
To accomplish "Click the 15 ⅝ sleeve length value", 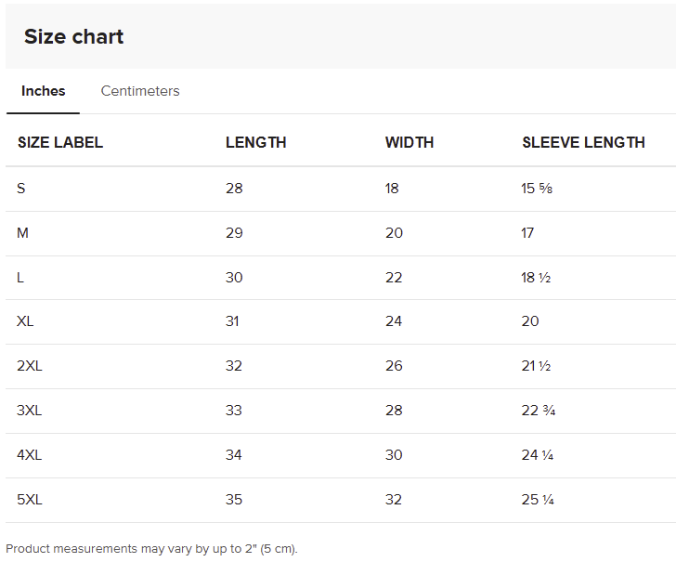I will pos(538,189).
